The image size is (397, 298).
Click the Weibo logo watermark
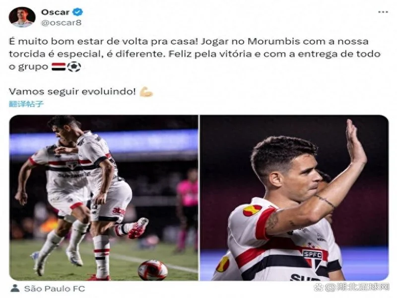pos(319,288)
